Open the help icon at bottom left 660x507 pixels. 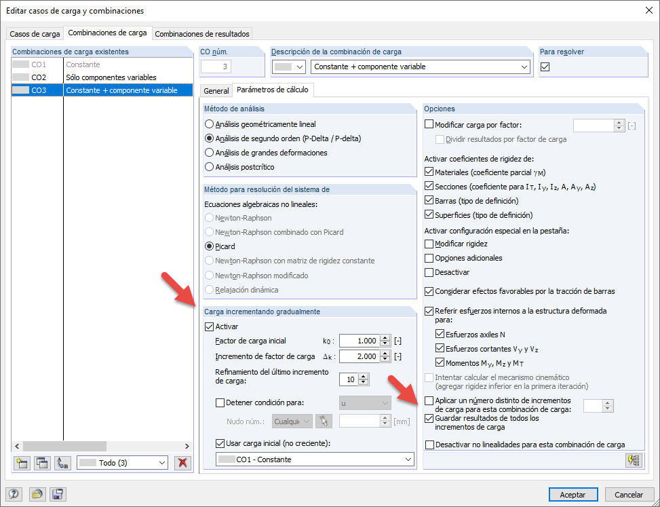(14, 494)
